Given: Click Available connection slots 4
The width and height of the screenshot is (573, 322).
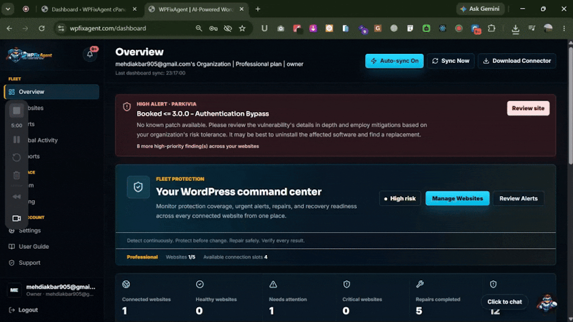Looking at the screenshot, I should pyautogui.click(x=236, y=257).
